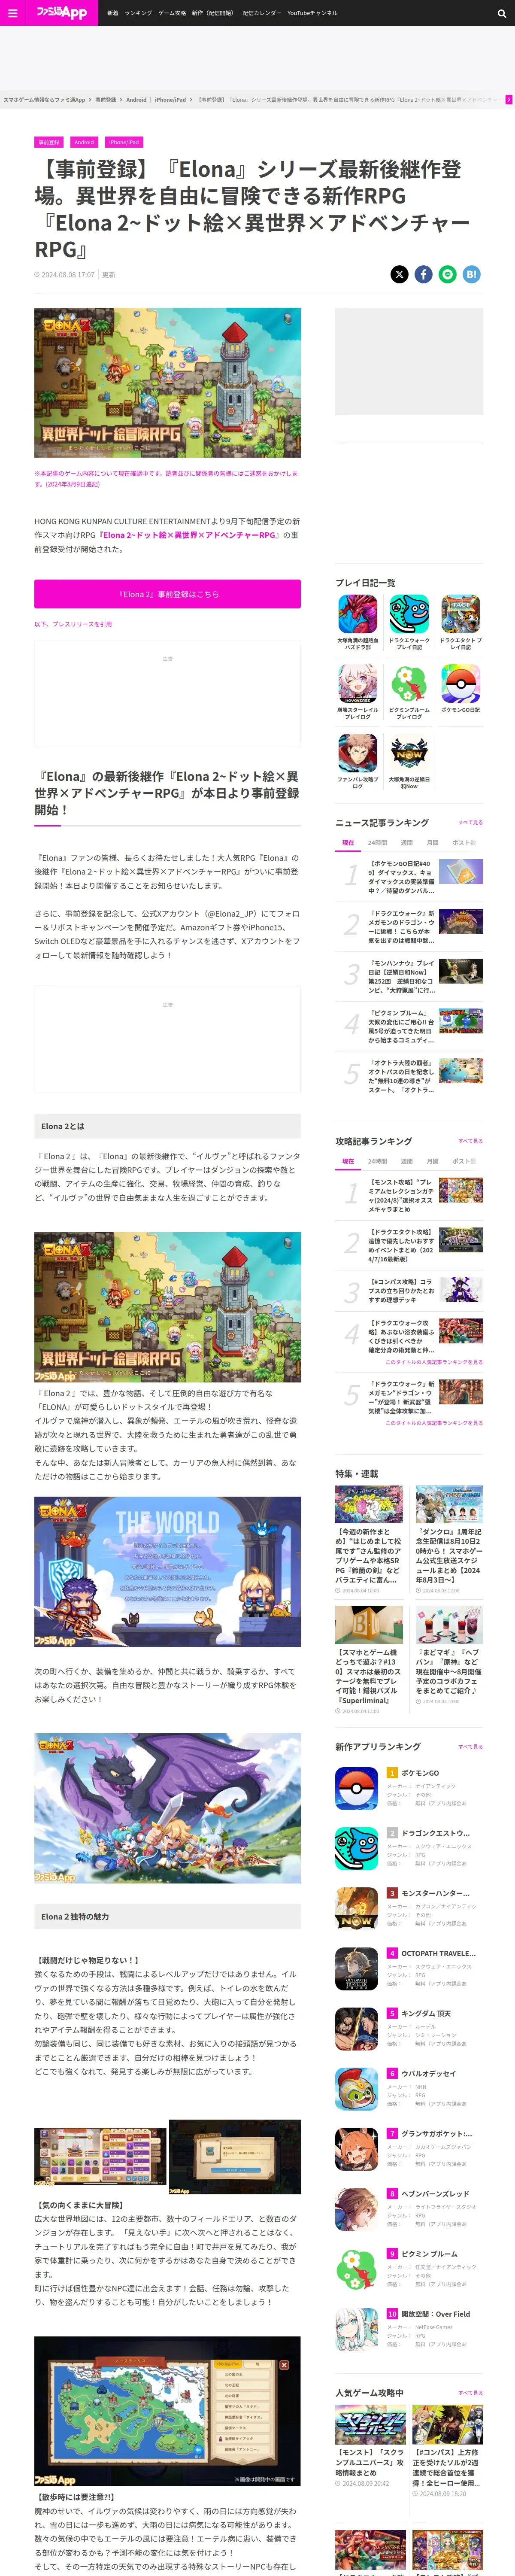Share article on X
The height and width of the screenshot is (2576, 515).
399,274
